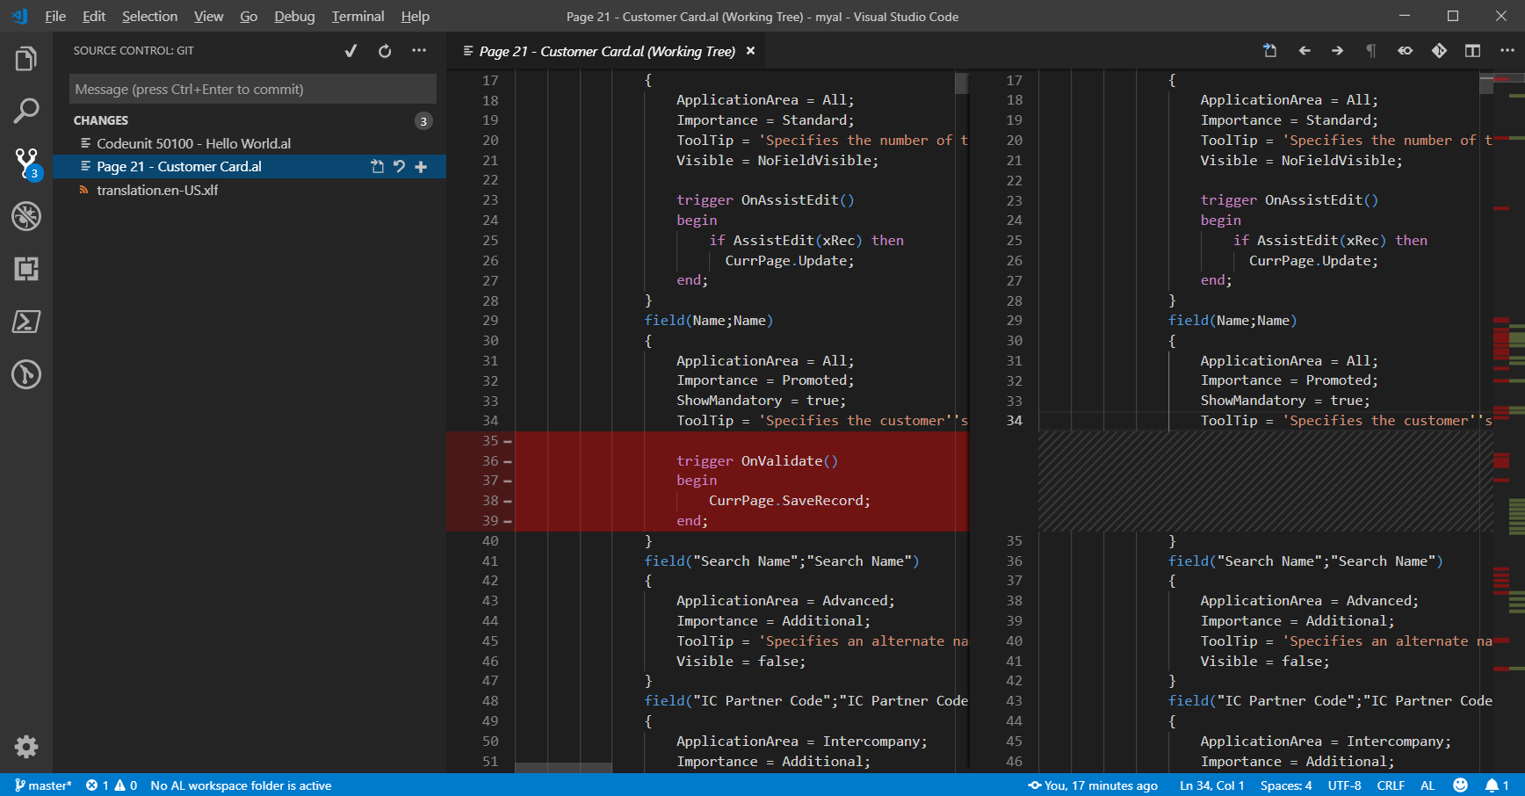Open the Extensions view in activity bar
1525x796 pixels.
coord(26,269)
